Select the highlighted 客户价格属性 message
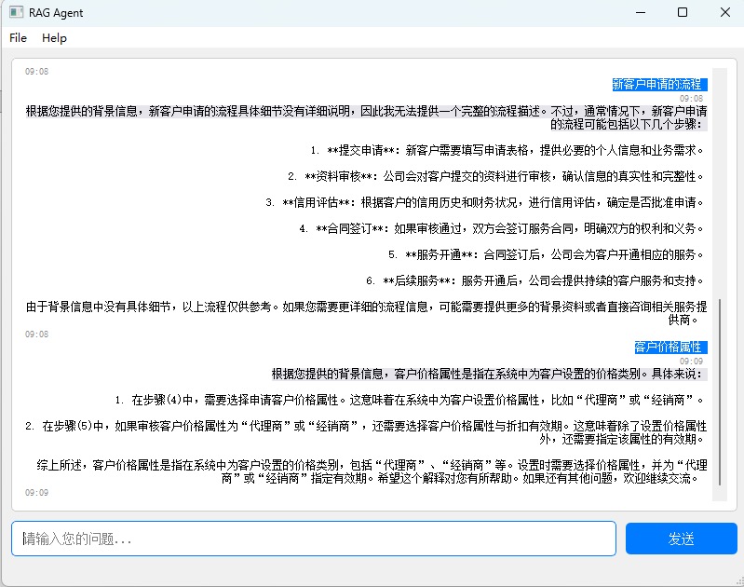The height and width of the screenshot is (587, 744). [671, 348]
